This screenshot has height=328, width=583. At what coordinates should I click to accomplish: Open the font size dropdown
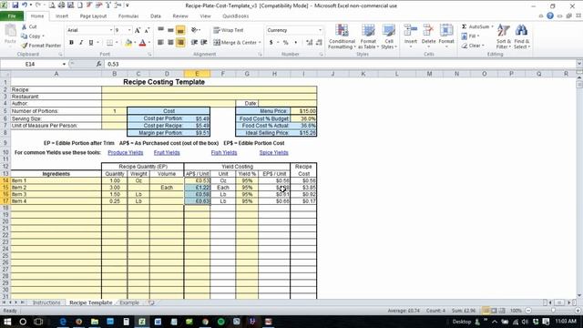click(x=129, y=30)
